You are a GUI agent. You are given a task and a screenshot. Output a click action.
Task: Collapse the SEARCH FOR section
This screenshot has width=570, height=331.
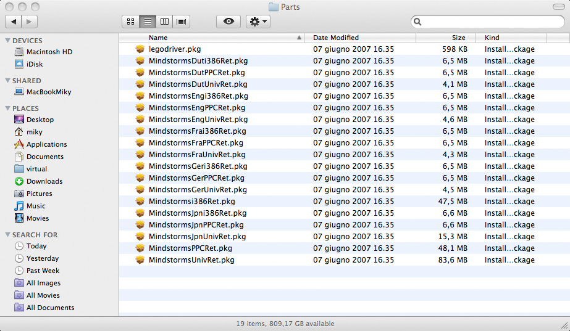point(7,235)
